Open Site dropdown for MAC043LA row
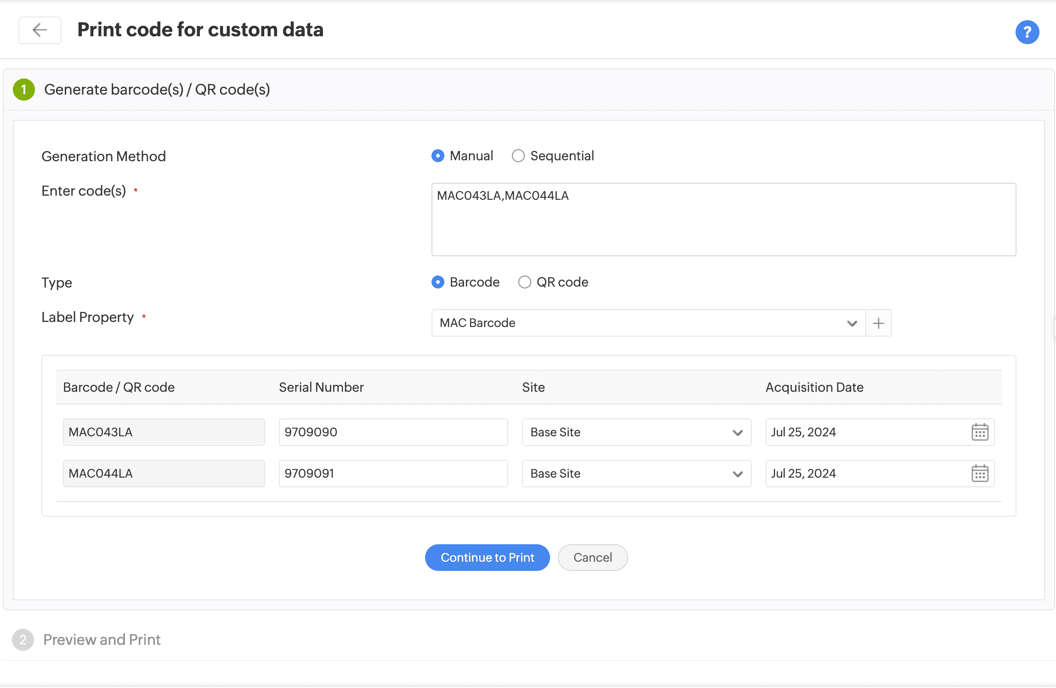 [x=636, y=432]
